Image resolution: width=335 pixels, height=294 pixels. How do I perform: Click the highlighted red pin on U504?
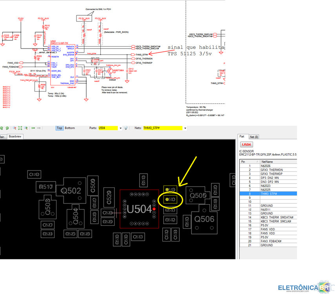tap(155, 209)
